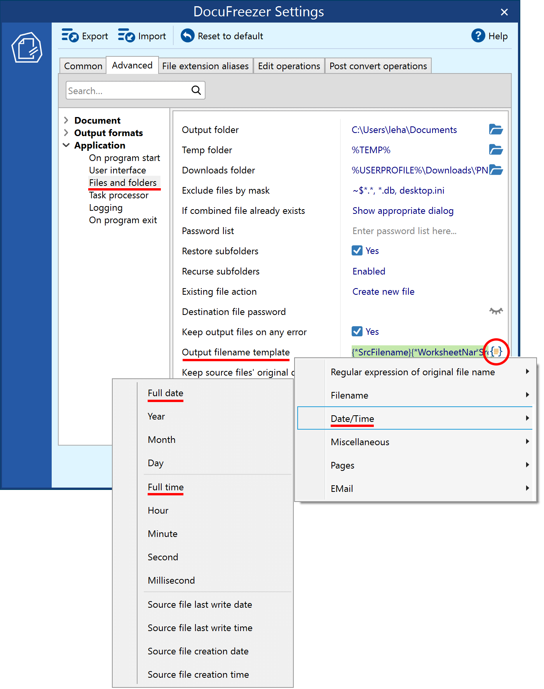Open the Edit operations tab
The width and height of the screenshot is (544, 689).
click(289, 66)
